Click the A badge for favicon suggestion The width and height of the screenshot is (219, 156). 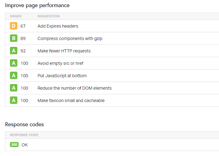[x=13, y=100]
